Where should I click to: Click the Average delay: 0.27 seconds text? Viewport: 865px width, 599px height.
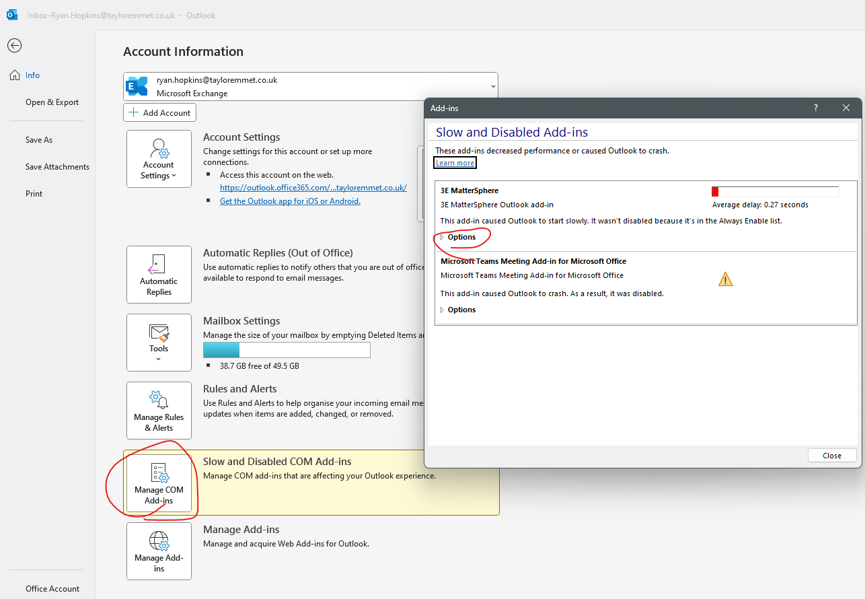[760, 205]
